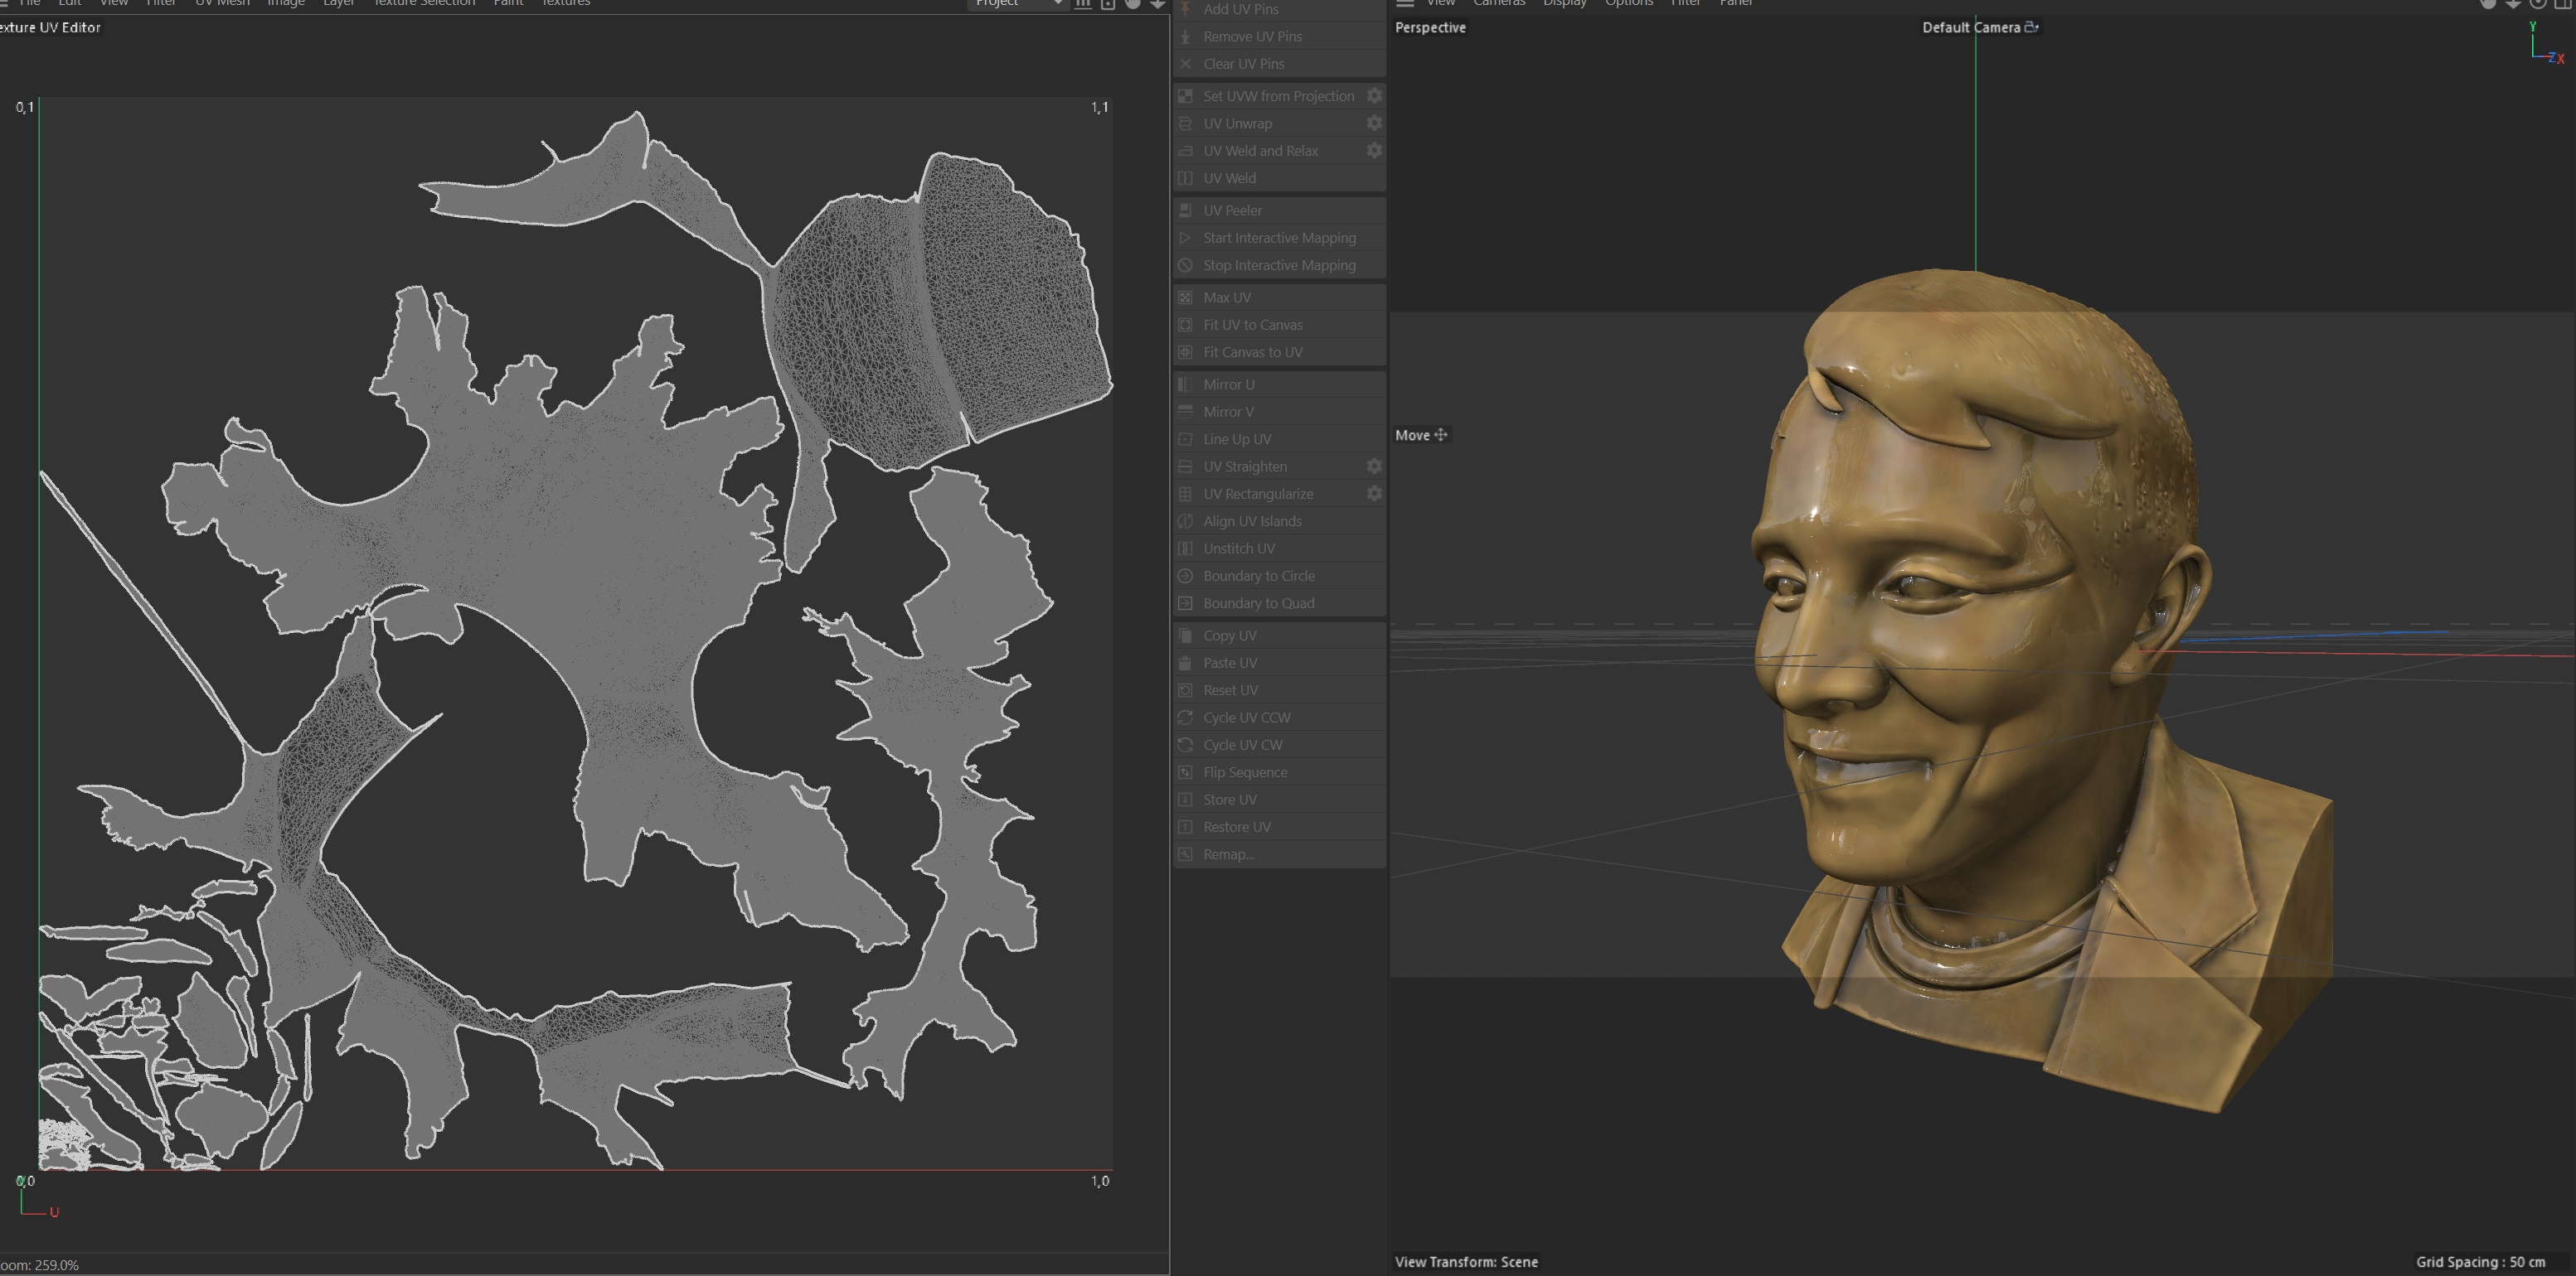Viewport: 2576px width, 1276px height.
Task: Click the Clear UV Pins X icon
Action: (x=1185, y=64)
